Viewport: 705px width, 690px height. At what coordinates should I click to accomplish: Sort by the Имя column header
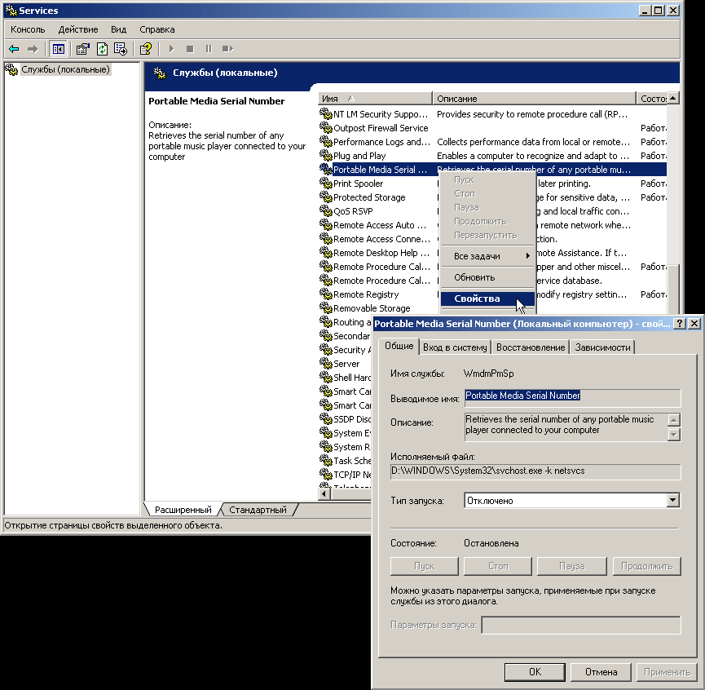(375, 98)
